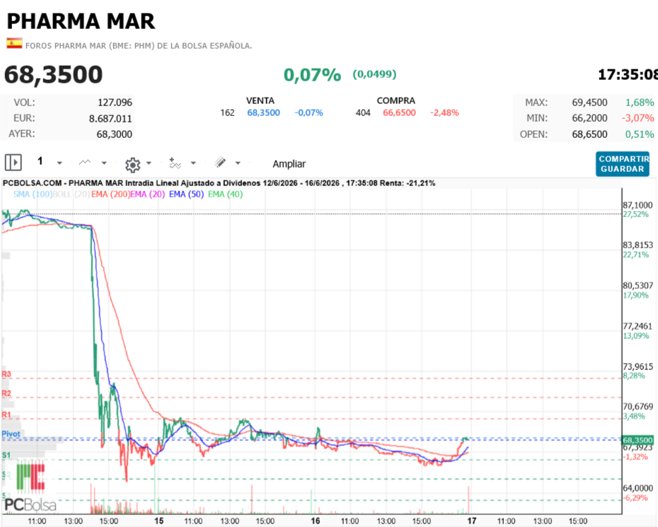The height and width of the screenshot is (527, 658).
Task: Click the green 0,07% change value
Action: [312, 75]
